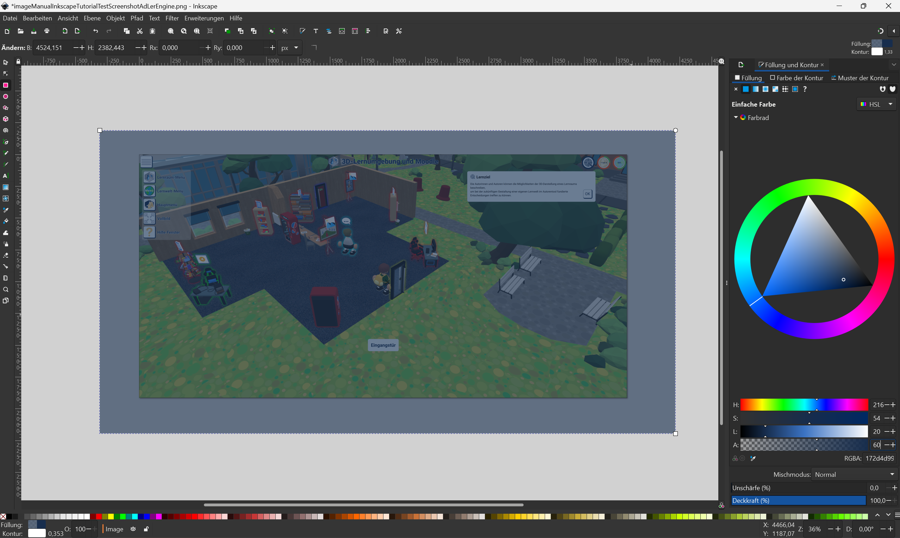
Task: Select the Text tool in toolbox
Action: coord(5,176)
